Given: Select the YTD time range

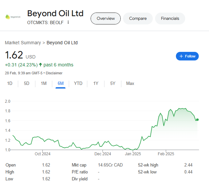Looking at the screenshot, I should pos(78,83).
